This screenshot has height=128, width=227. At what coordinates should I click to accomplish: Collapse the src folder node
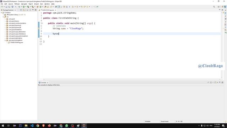click(3, 17)
